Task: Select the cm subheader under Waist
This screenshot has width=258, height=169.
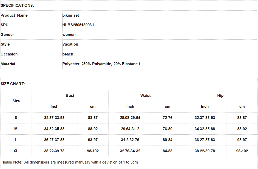Action: (167, 107)
